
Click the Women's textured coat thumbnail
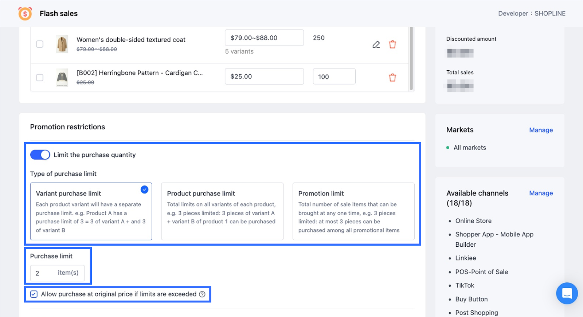click(62, 44)
